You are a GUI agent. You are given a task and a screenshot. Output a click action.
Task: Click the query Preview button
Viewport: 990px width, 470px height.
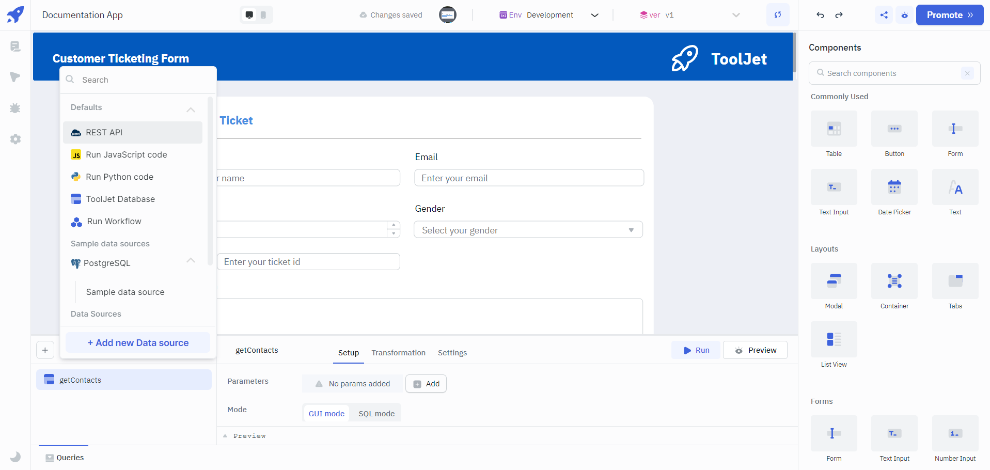click(755, 350)
